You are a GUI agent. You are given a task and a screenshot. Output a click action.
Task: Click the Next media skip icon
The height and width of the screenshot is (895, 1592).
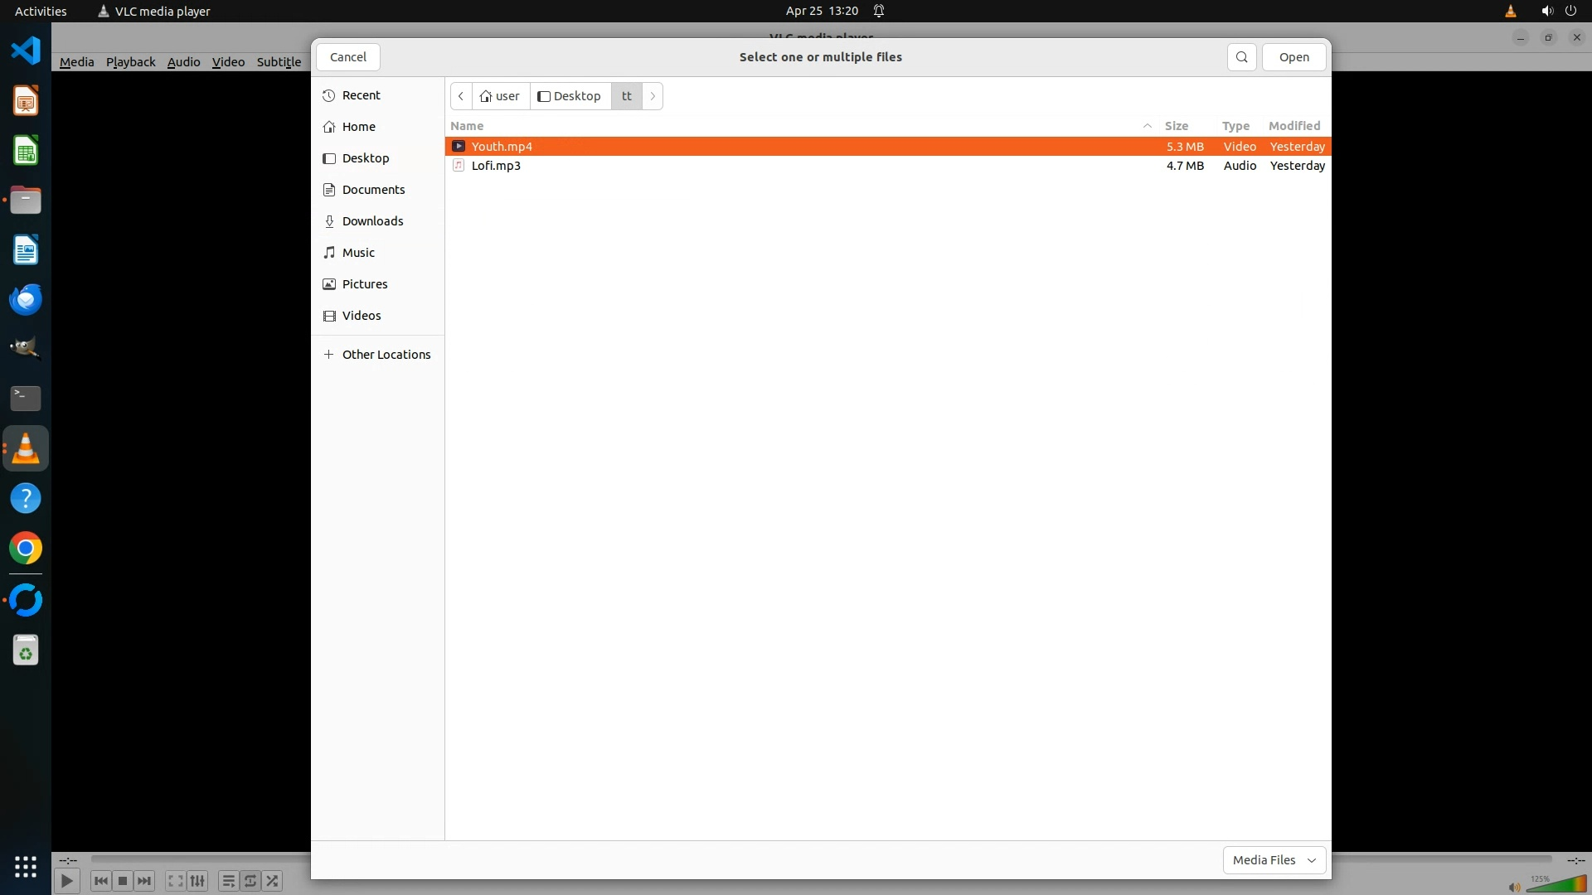pos(144,881)
